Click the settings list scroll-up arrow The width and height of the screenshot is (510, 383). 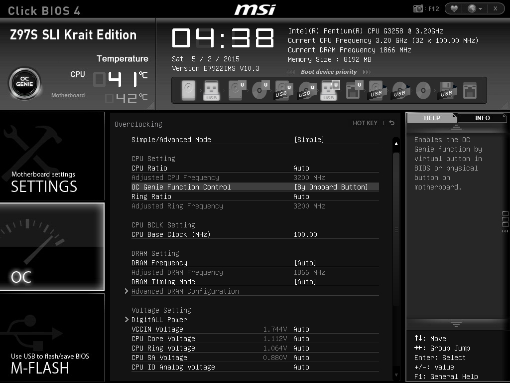[x=396, y=144]
